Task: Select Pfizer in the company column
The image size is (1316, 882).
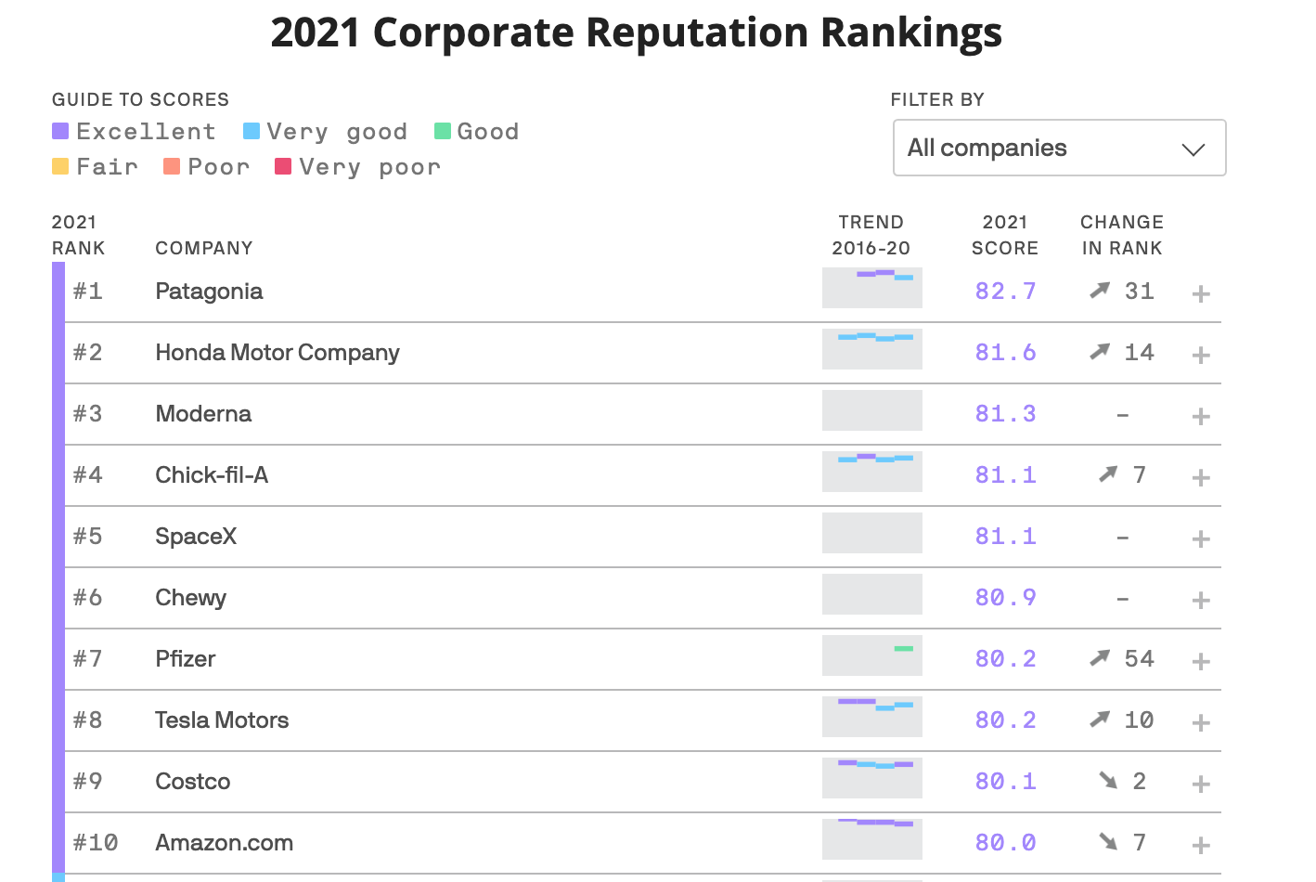Action: tap(185, 658)
